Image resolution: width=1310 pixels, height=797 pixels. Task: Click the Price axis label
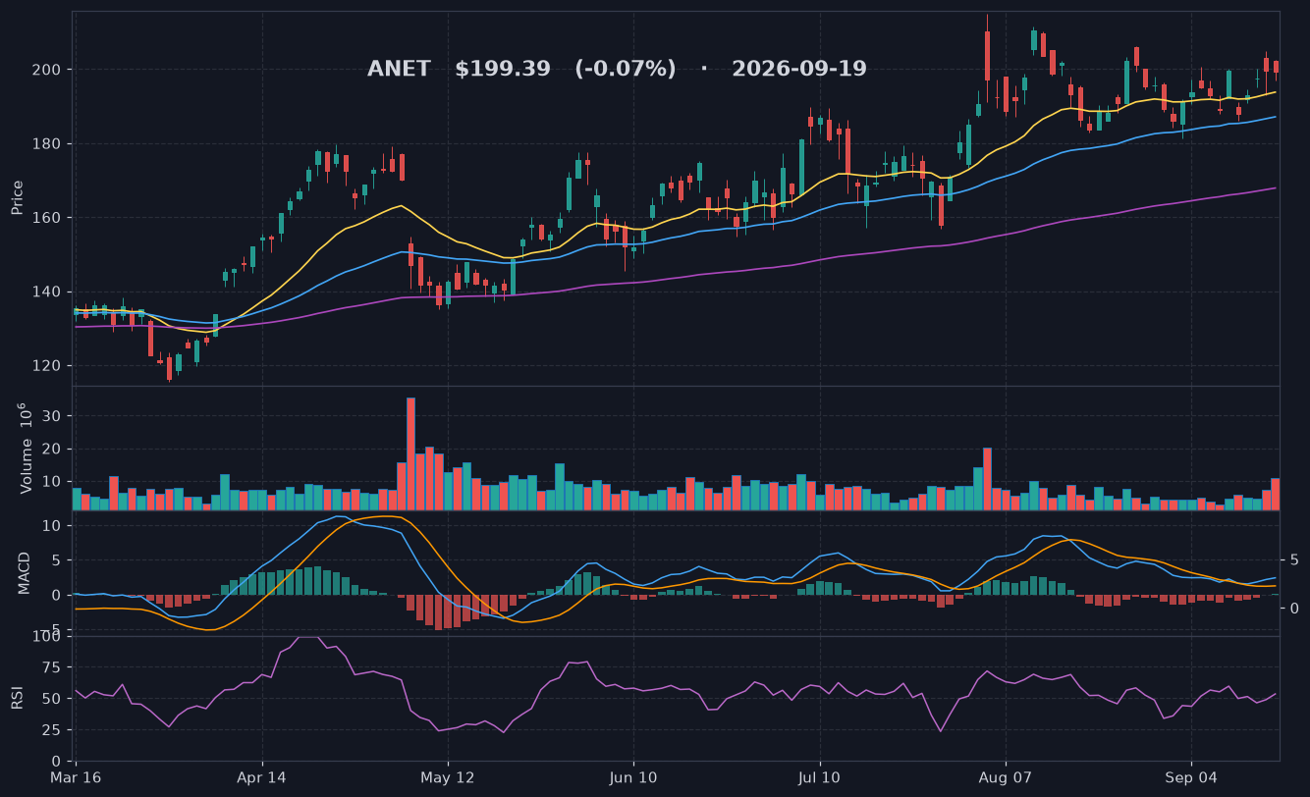[18, 197]
